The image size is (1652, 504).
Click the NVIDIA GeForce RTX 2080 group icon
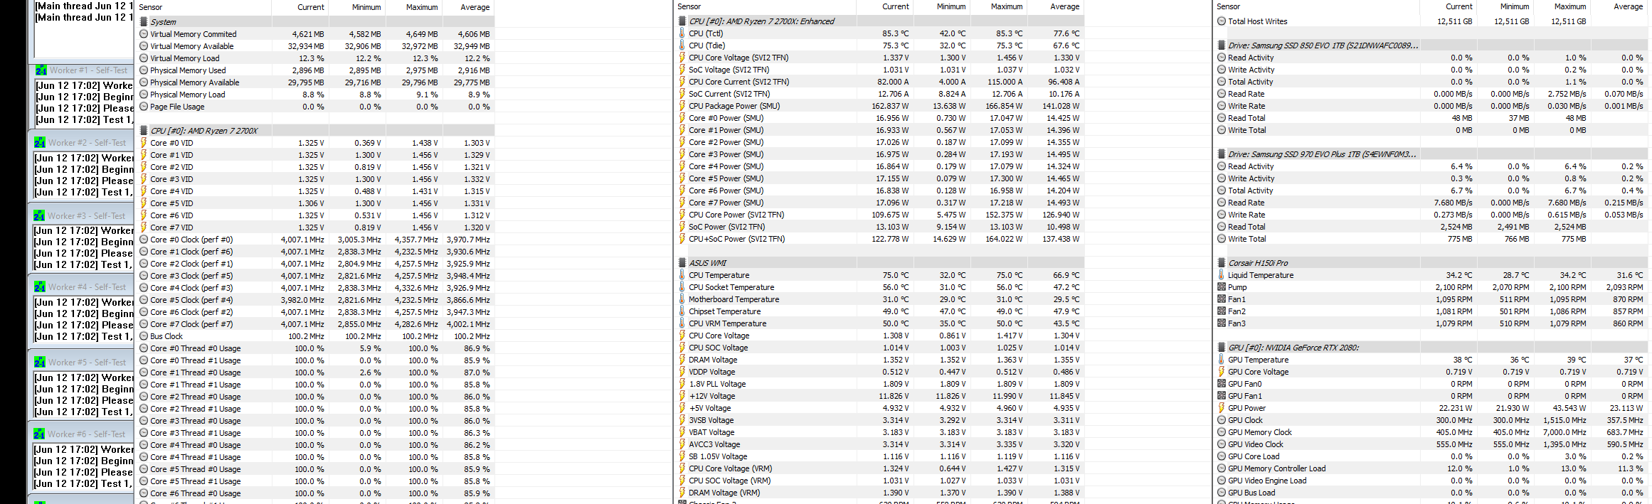[x=1222, y=348]
